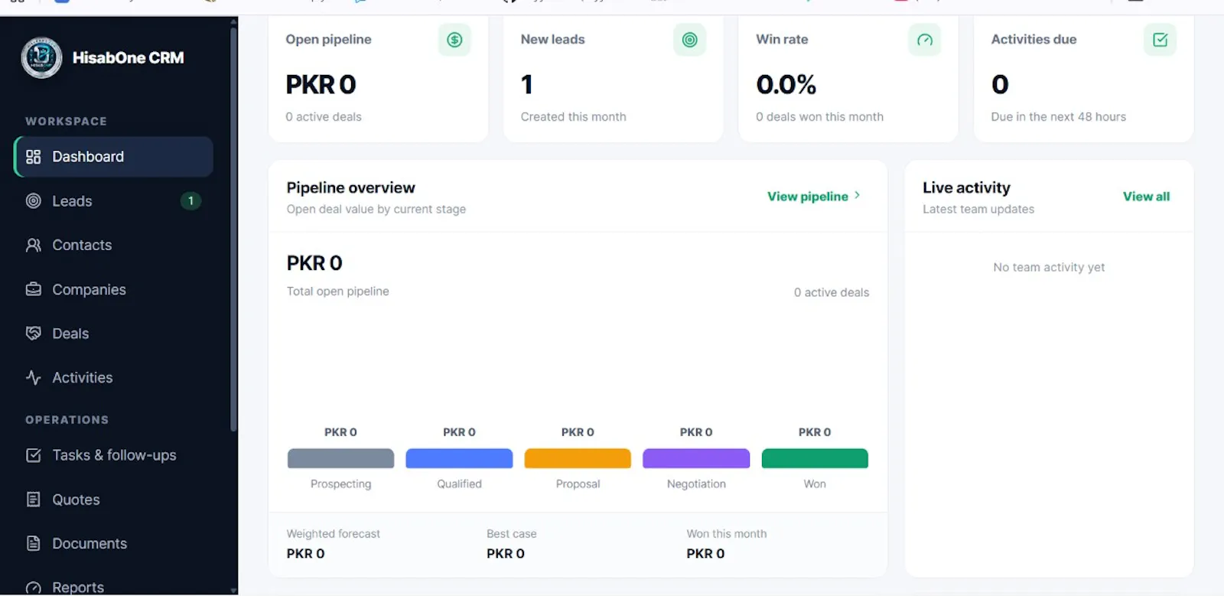Click the gauge icon on Win rate card
This screenshot has width=1224, height=596.
(x=925, y=40)
